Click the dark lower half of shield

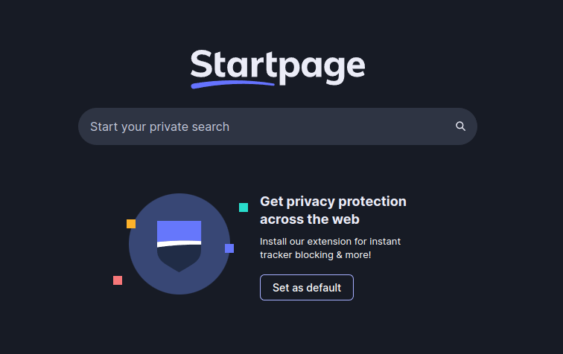pyautogui.click(x=179, y=258)
